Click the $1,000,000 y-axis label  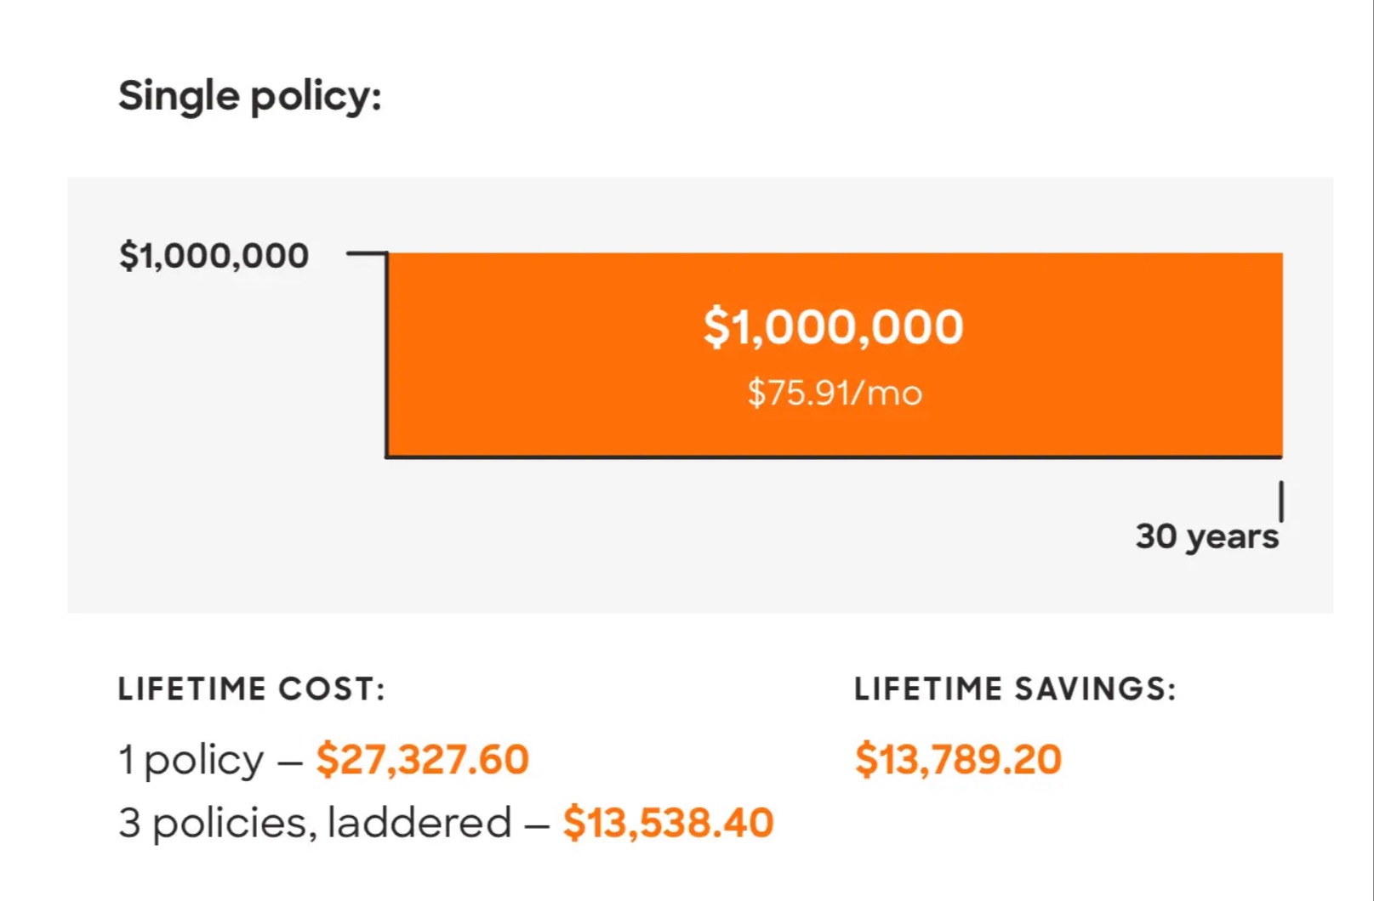coord(214,255)
